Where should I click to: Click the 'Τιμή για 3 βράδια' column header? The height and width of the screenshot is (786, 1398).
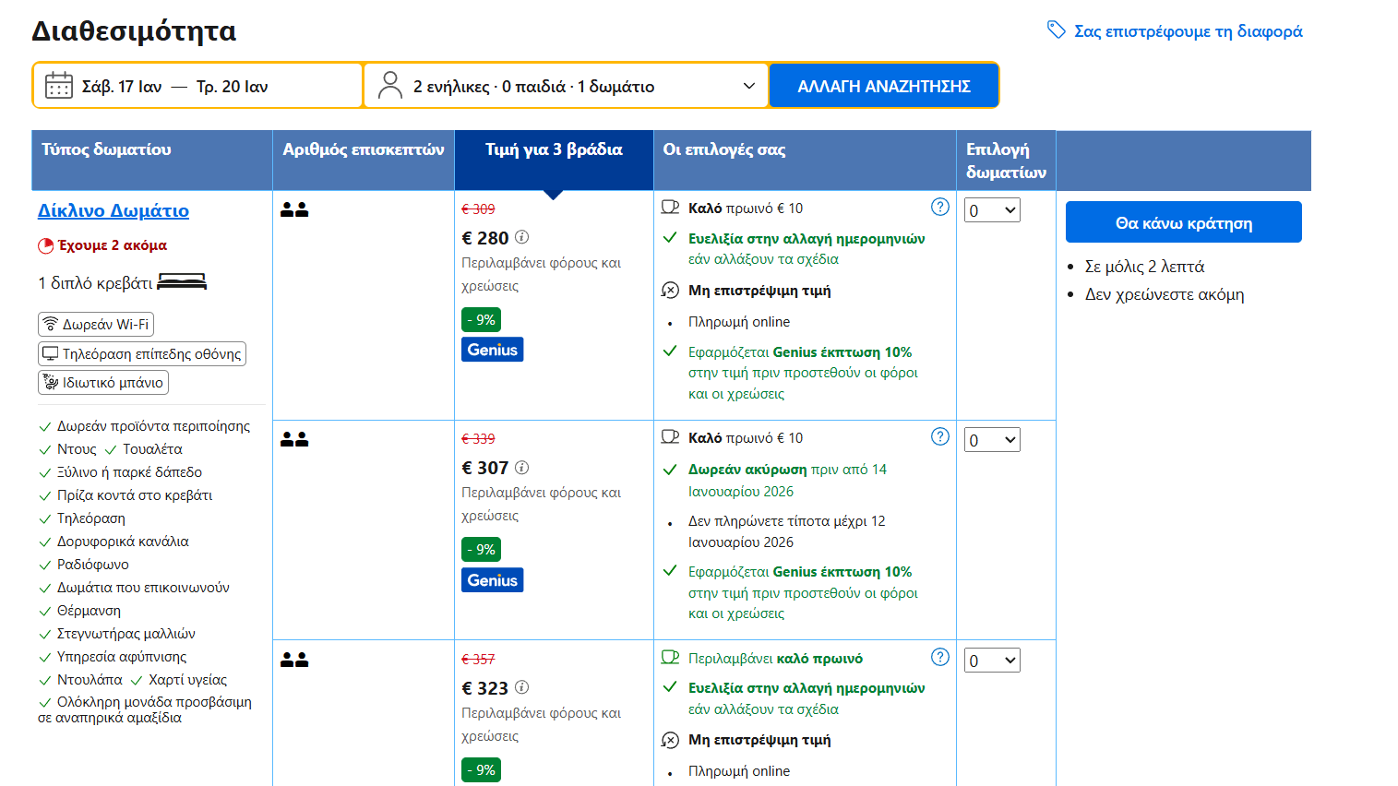coord(554,149)
